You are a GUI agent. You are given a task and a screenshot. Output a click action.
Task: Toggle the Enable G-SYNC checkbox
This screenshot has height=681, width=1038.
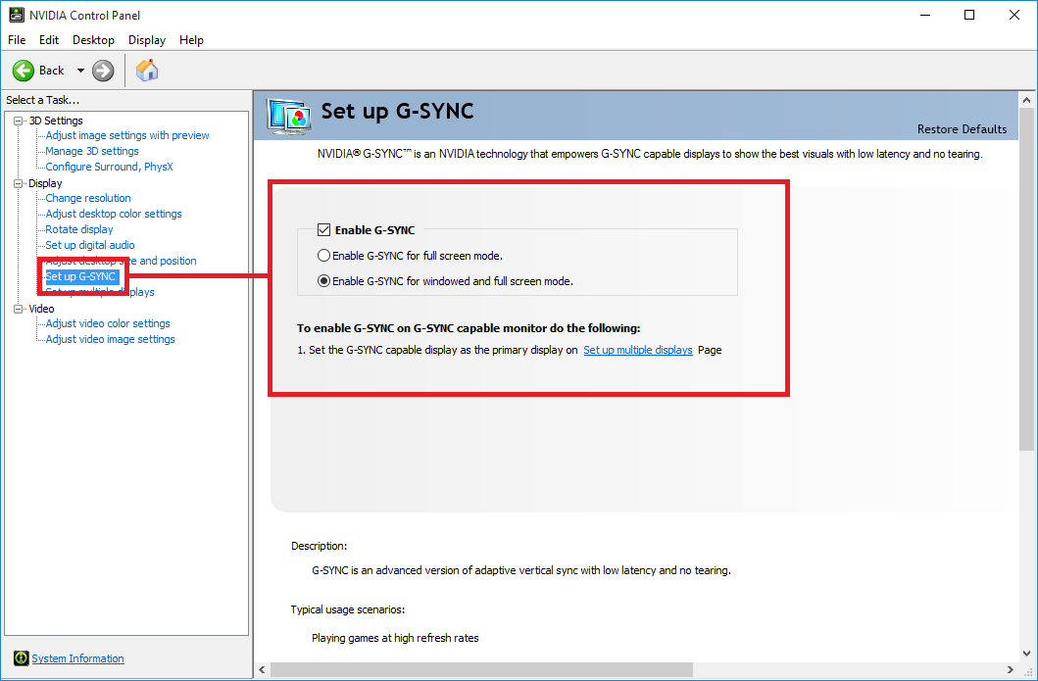pos(323,230)
